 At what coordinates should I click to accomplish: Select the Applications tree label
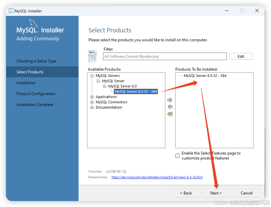(106, 97)
